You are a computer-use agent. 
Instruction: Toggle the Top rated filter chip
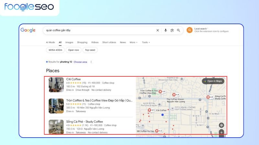coord(90,50)
